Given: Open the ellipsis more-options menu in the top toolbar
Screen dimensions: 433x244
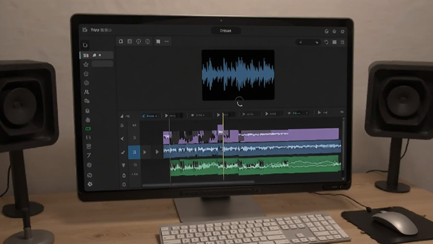Looking at the screenshot, I should [x=167, y=42].
